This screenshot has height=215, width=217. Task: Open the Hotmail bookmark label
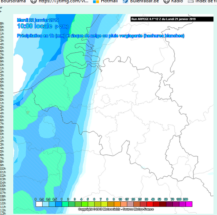click(109, 1)
